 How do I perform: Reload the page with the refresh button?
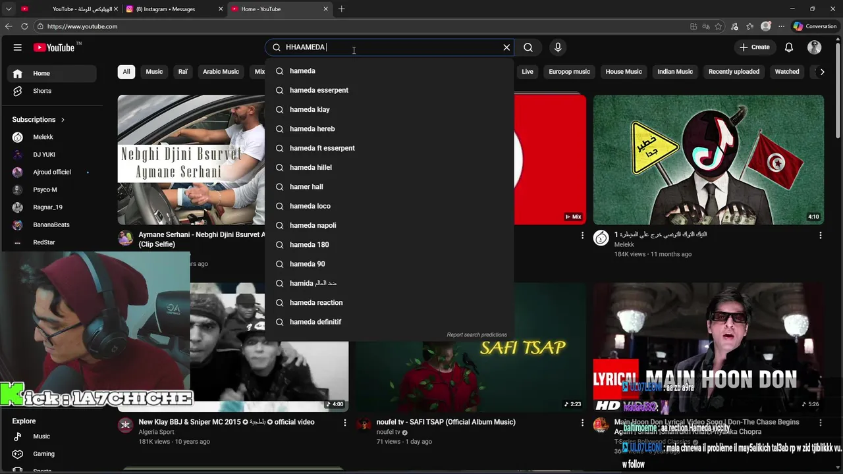point(24,26)
